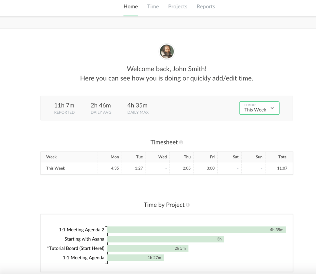Open the period selector chevron

tap(272, 108)
